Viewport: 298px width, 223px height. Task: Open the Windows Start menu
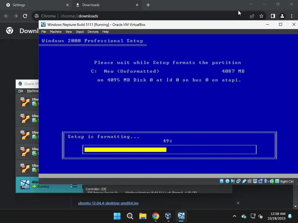(x=117, y=216)
